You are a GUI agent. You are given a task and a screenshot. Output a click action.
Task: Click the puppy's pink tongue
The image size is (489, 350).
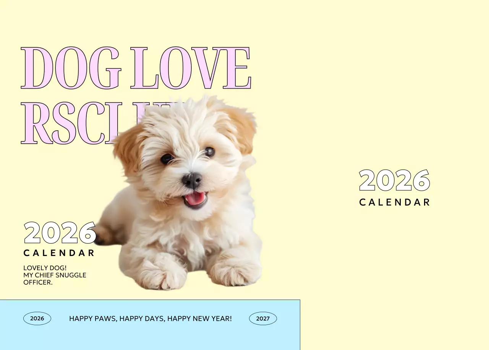[x=195, y=199]
